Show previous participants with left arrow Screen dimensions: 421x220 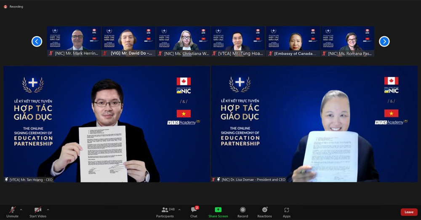pyautogui.click(x=37, y=41)
